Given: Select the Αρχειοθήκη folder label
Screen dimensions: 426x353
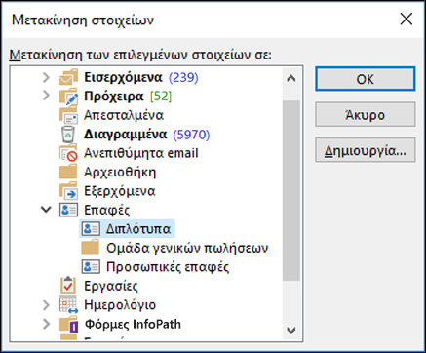Looking at the screenshot, I should point(120,172).
